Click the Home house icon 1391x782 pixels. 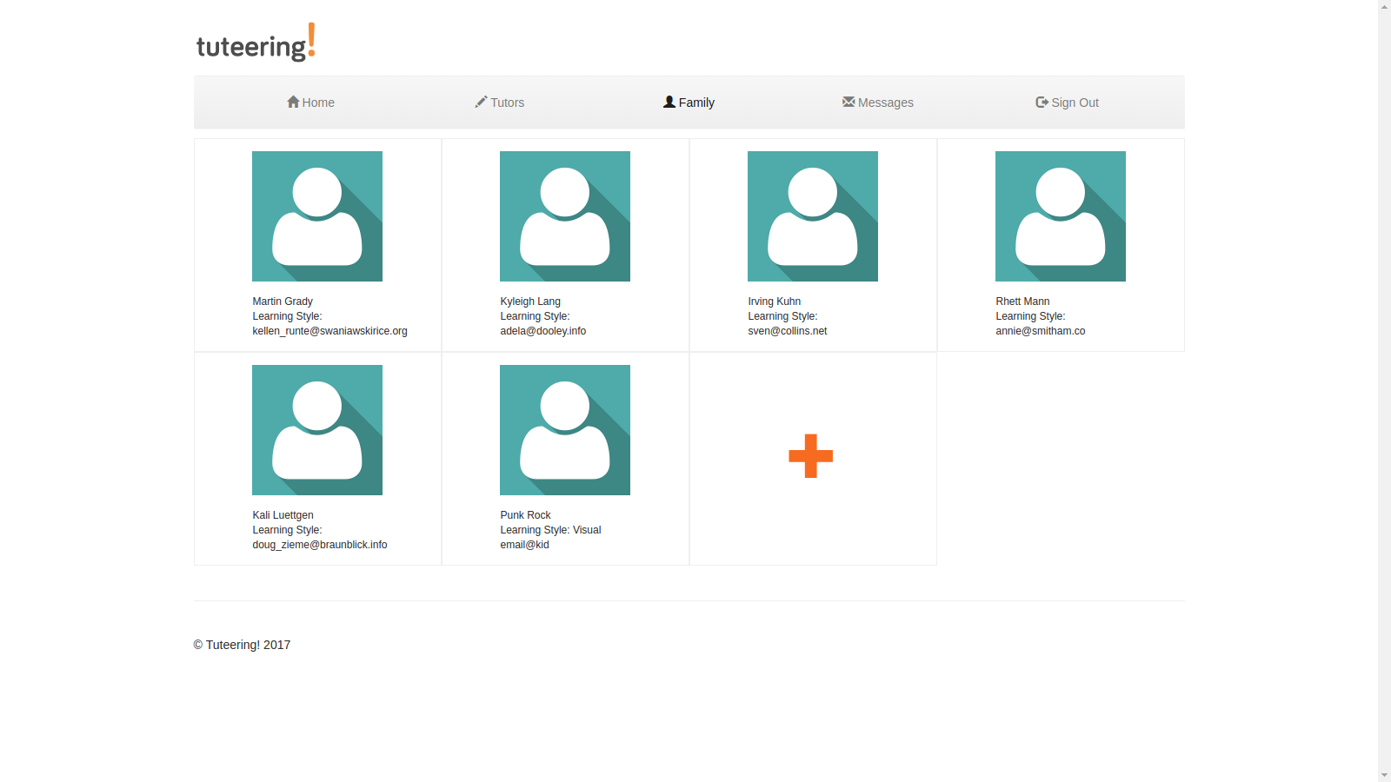tap(293, 102)
